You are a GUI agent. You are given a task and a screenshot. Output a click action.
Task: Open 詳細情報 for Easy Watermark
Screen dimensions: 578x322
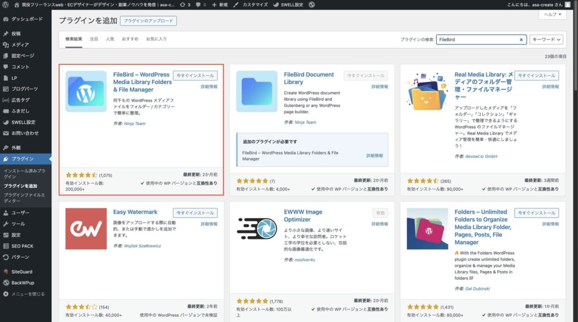point(209,224)
